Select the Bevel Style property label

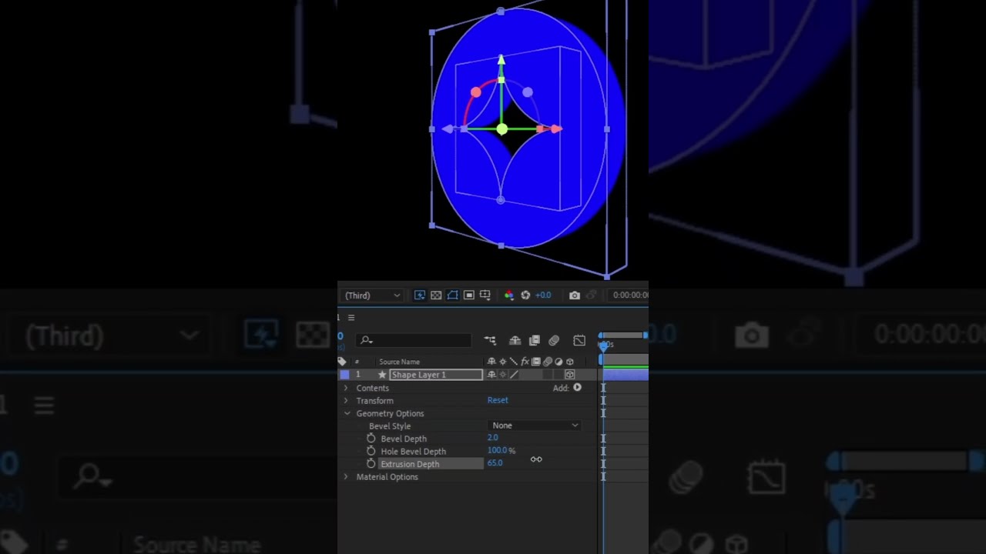tap(390, 426)
